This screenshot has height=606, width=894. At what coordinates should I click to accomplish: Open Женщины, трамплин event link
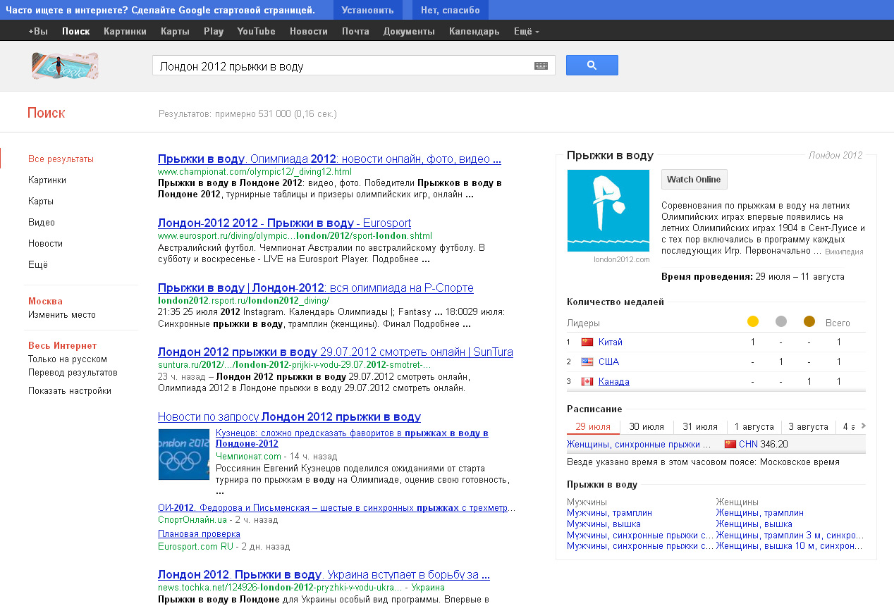click(760, 513)
